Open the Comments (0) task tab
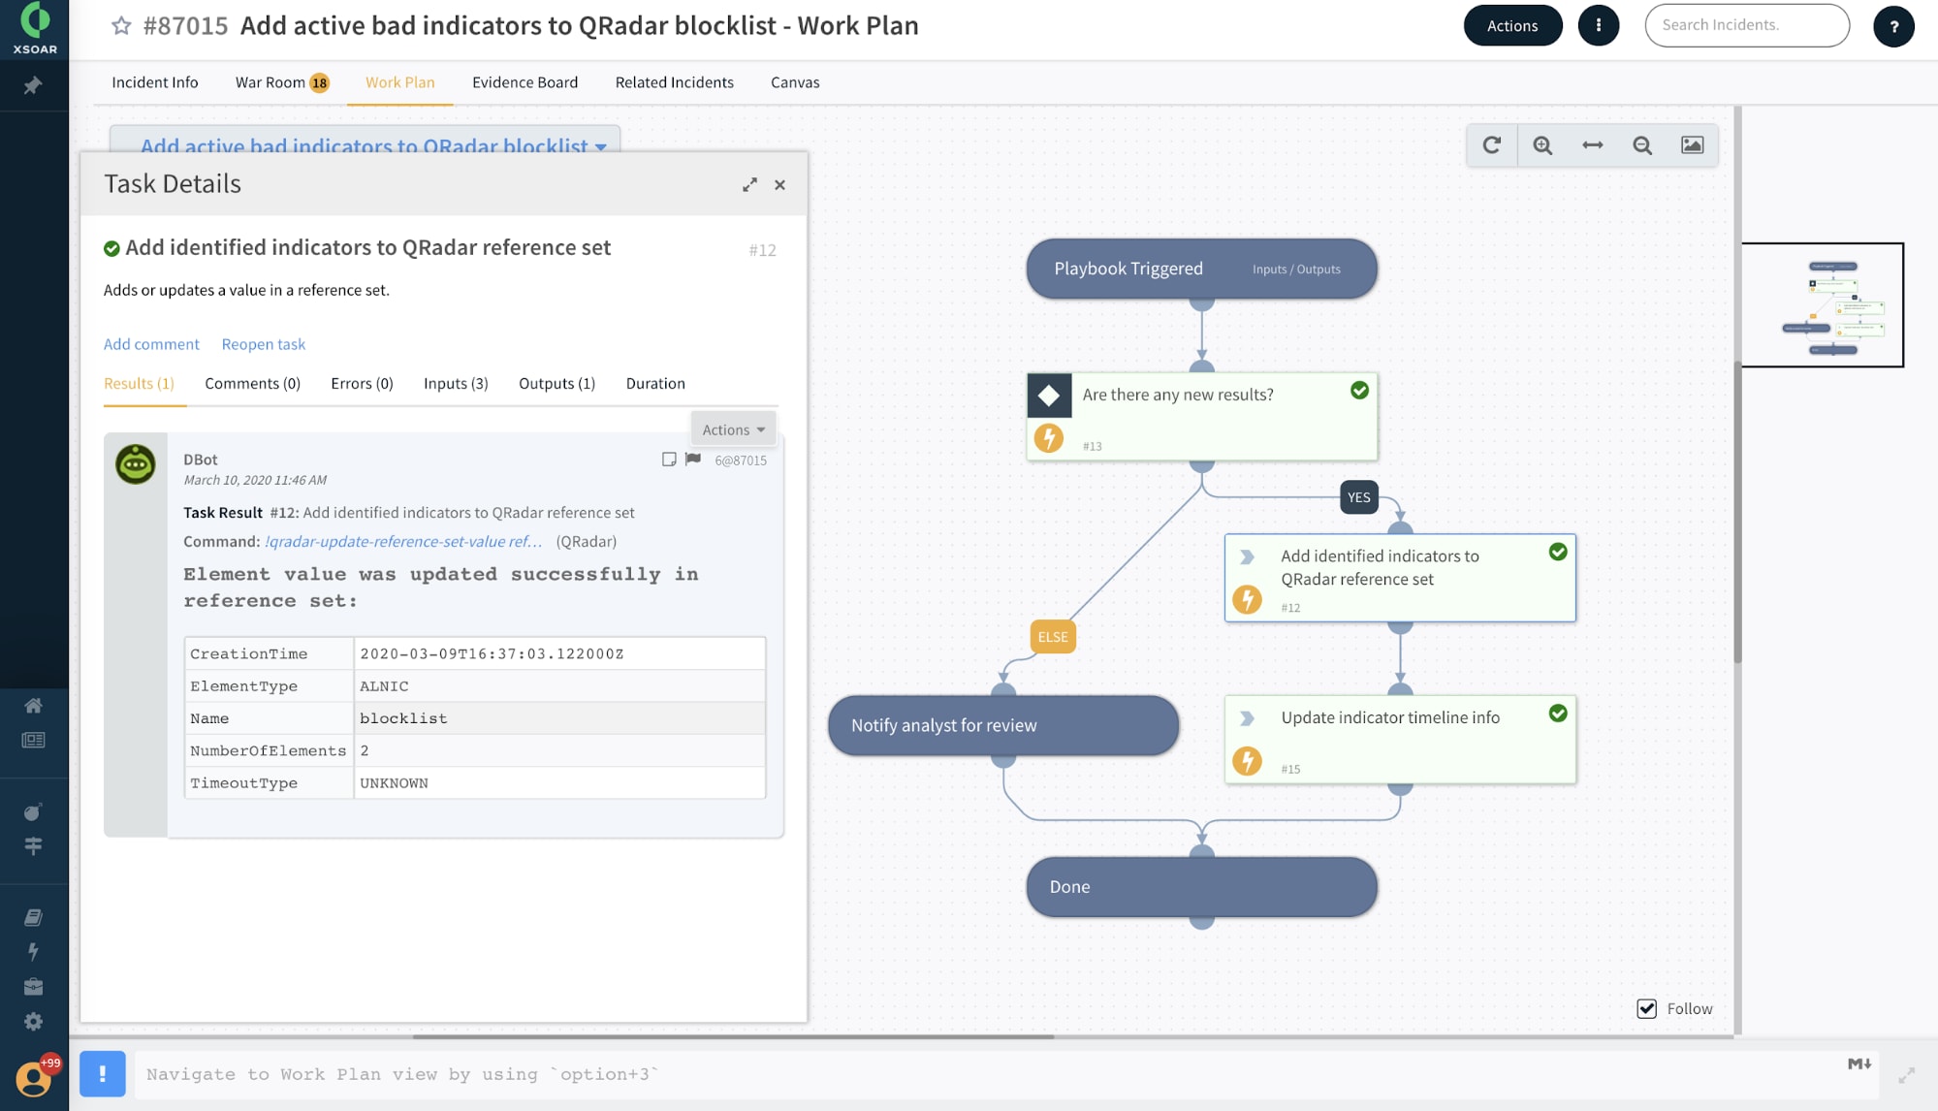The image size is (1938, 1111). point(252,384)
